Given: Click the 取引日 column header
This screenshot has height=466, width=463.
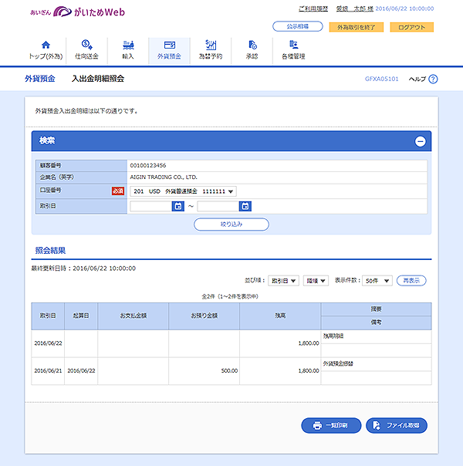Looking at the screenshot, I should pyautogui.click(x=48, y=316).
